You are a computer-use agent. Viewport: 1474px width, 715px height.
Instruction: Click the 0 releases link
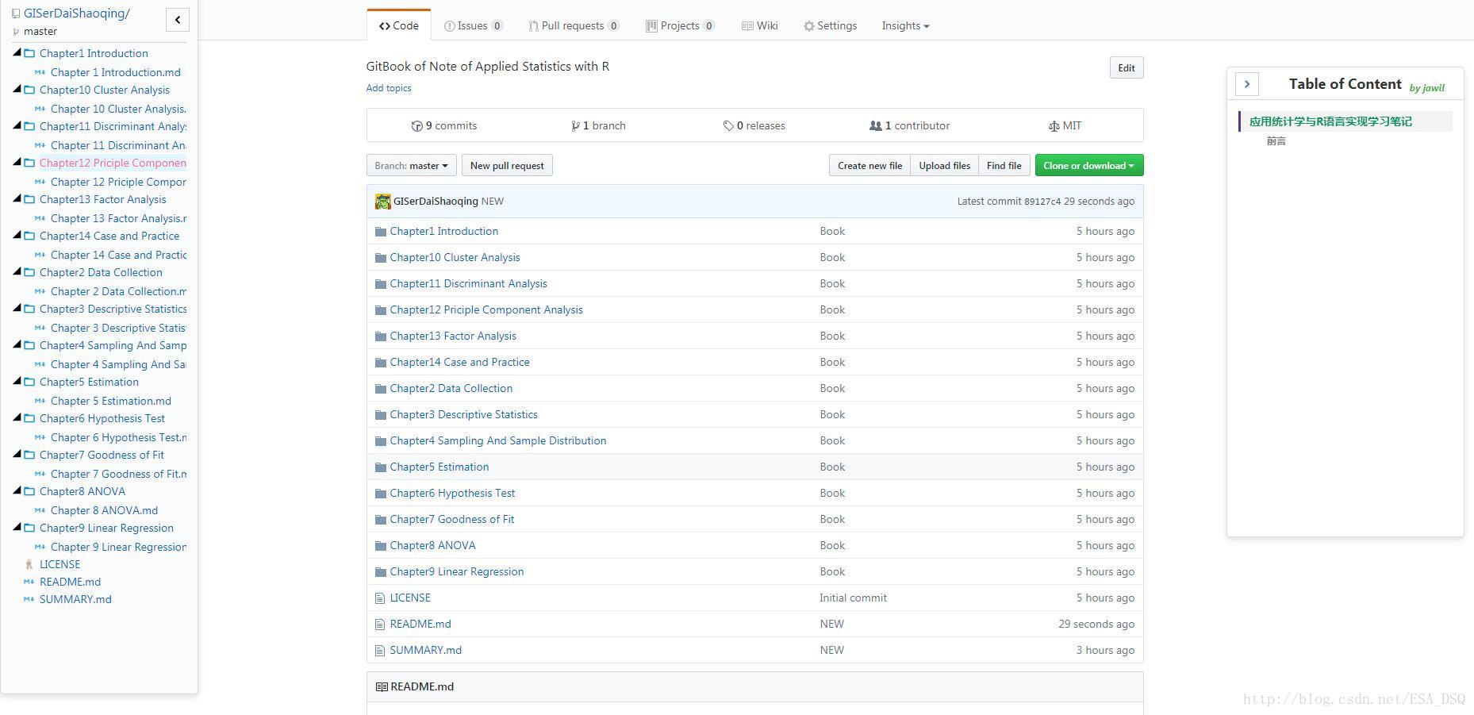coord(754,126)
